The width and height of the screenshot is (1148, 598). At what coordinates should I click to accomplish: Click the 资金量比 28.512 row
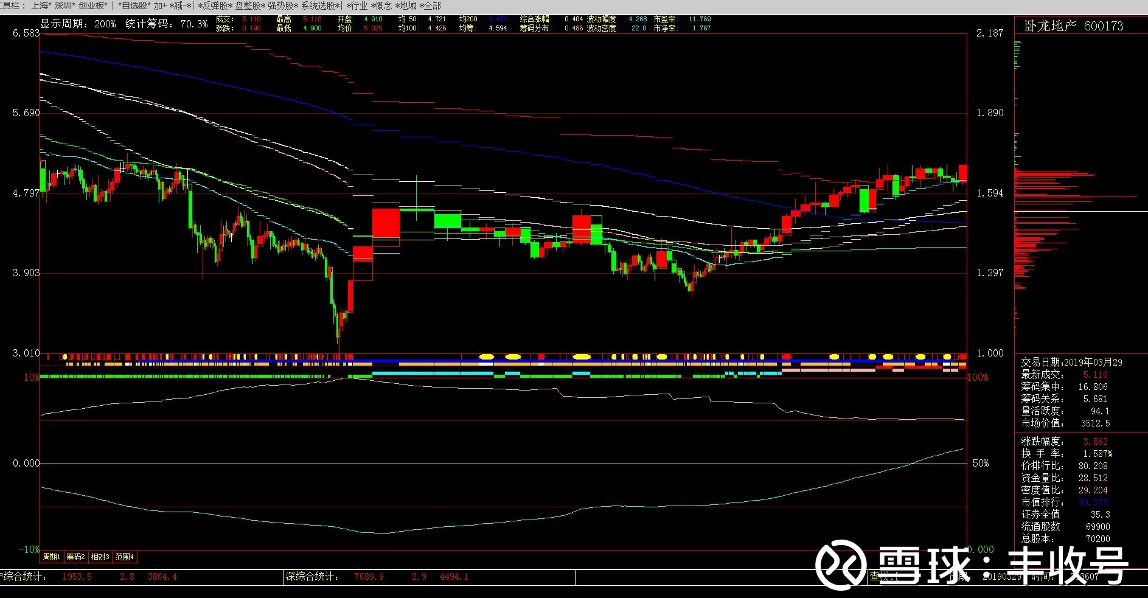[1065, 478]
